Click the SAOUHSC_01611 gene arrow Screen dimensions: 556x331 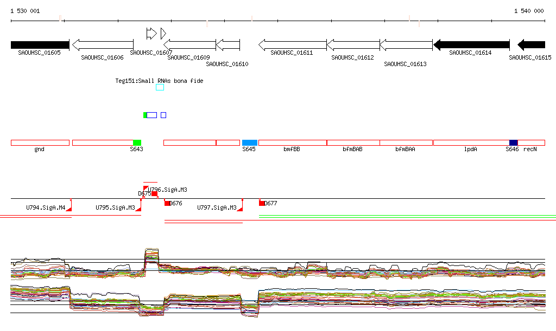tap(292, 44)
